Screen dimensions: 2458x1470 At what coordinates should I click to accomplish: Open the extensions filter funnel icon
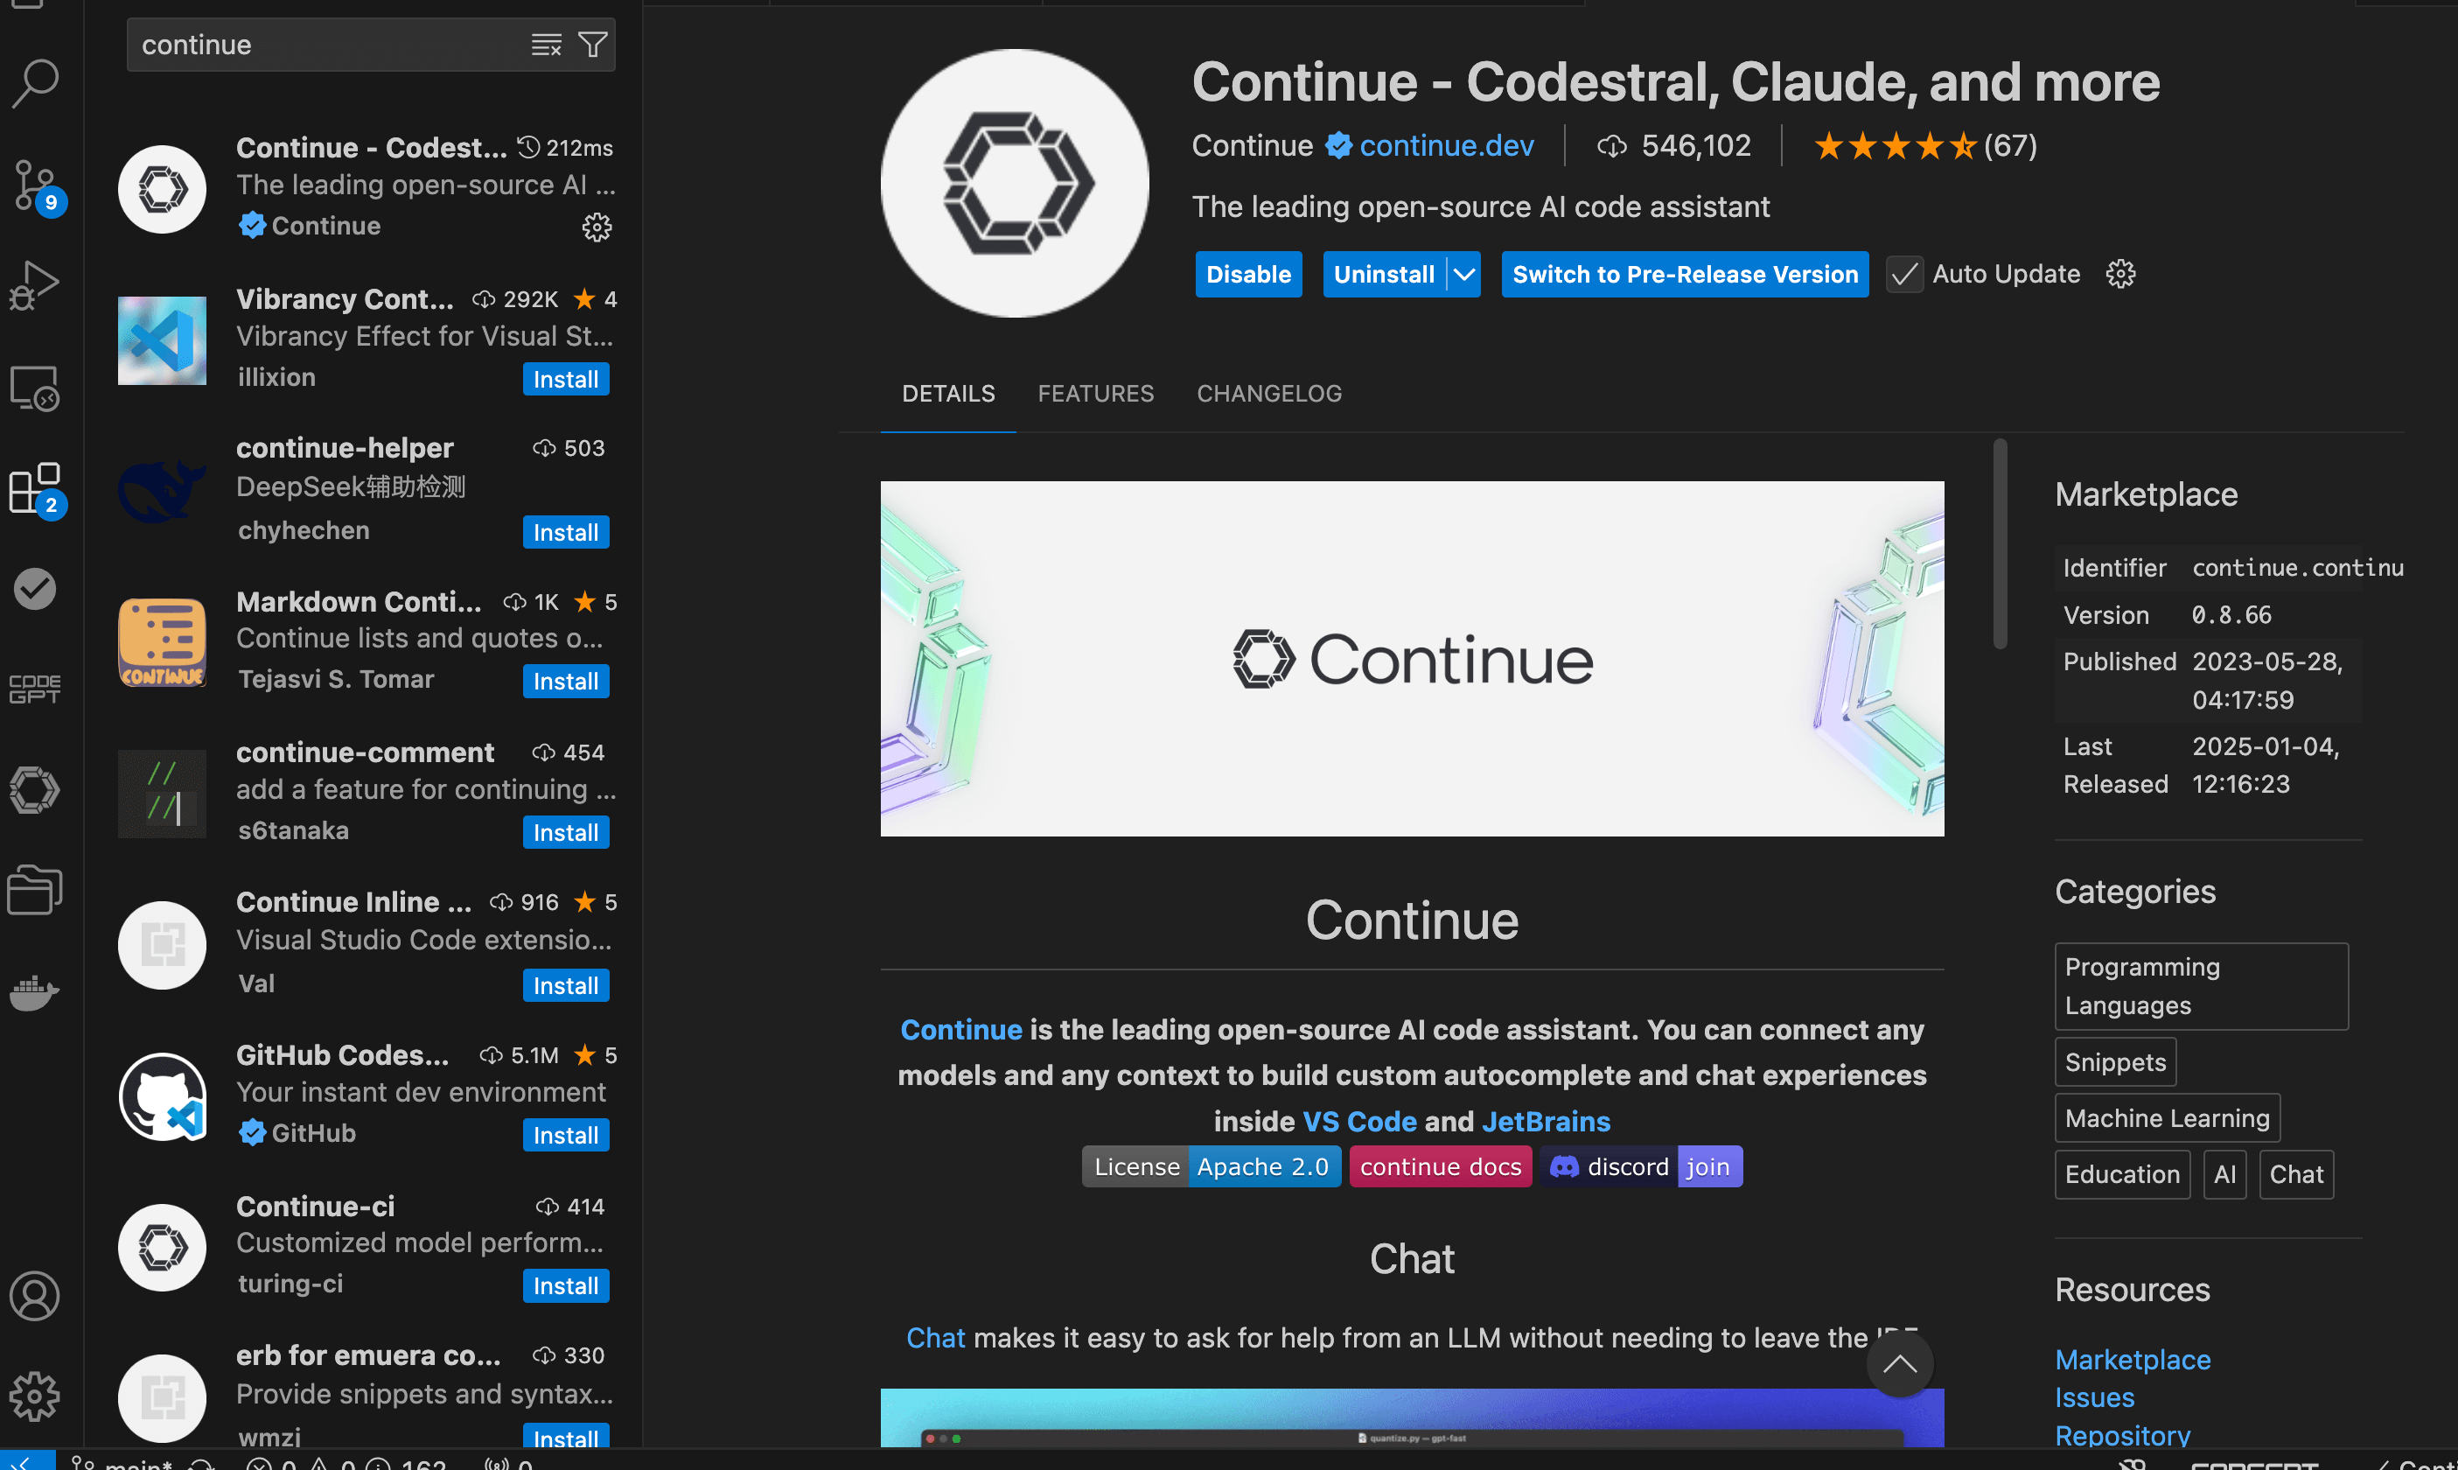(x=593, y=45)
